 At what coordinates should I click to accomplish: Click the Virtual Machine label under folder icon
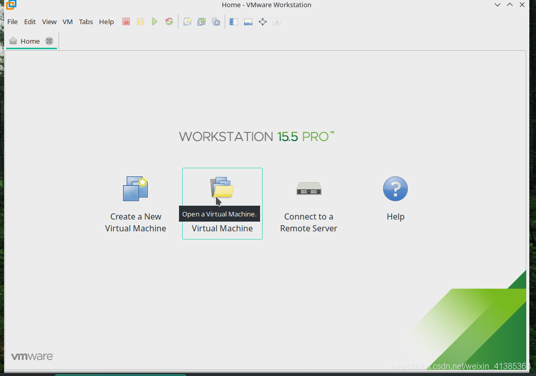click(222, 228)
